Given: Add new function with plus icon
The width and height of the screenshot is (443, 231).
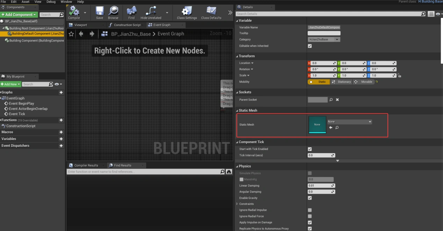Looking at the screenshot, I should tap(61, 120).
